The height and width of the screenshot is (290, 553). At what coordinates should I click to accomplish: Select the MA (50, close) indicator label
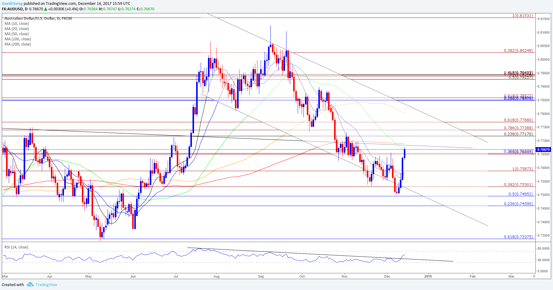click(17, 34)
